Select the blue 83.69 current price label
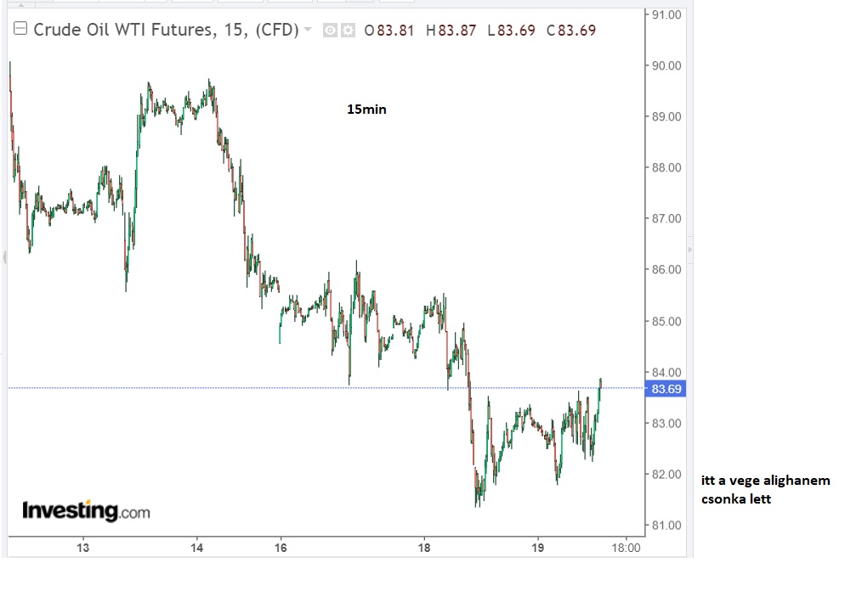862x591 pixels. (666, 389)
